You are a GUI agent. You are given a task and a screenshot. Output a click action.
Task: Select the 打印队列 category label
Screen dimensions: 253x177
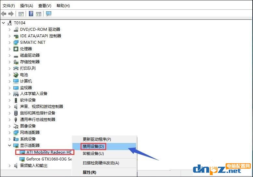point(28,68)
